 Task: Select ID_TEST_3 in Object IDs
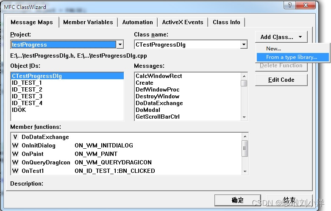click(67, 96)
